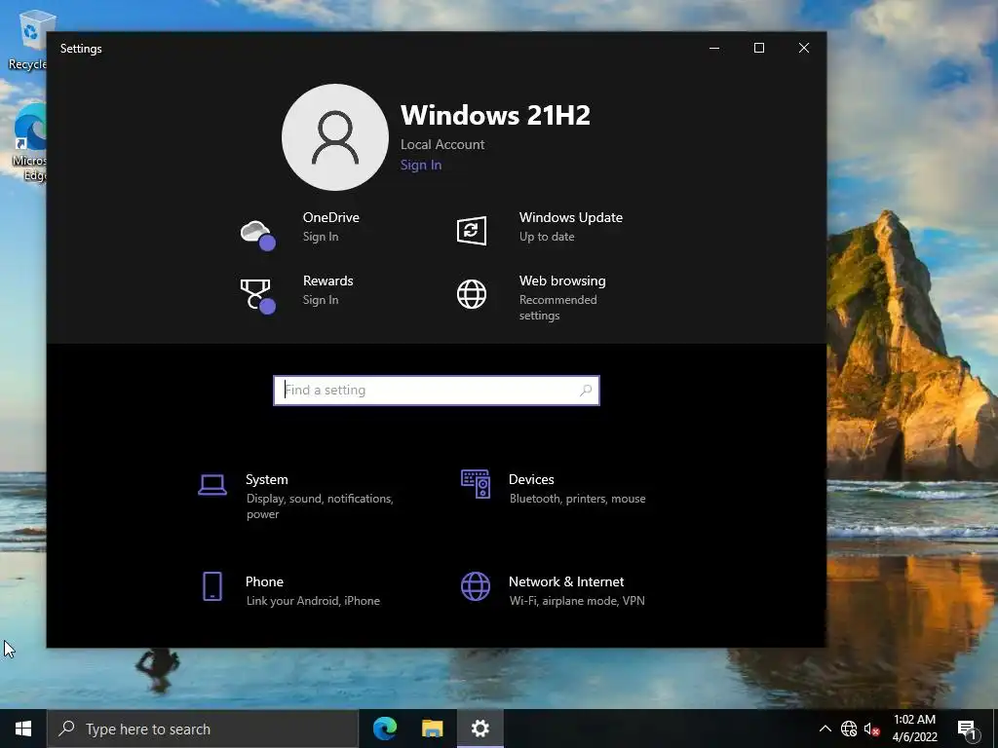
Task: Open File Explorer from the taskbar
Action: point(432,729)
